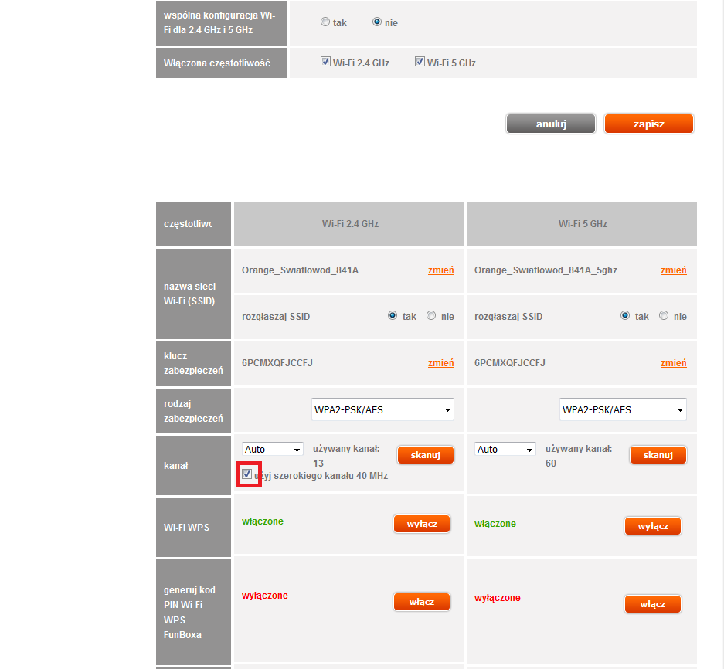Select 'tak' for shared Wi-Fi configuration
Image resolution: width=724 pixels, height=669 pixels.
coord(325,22)
